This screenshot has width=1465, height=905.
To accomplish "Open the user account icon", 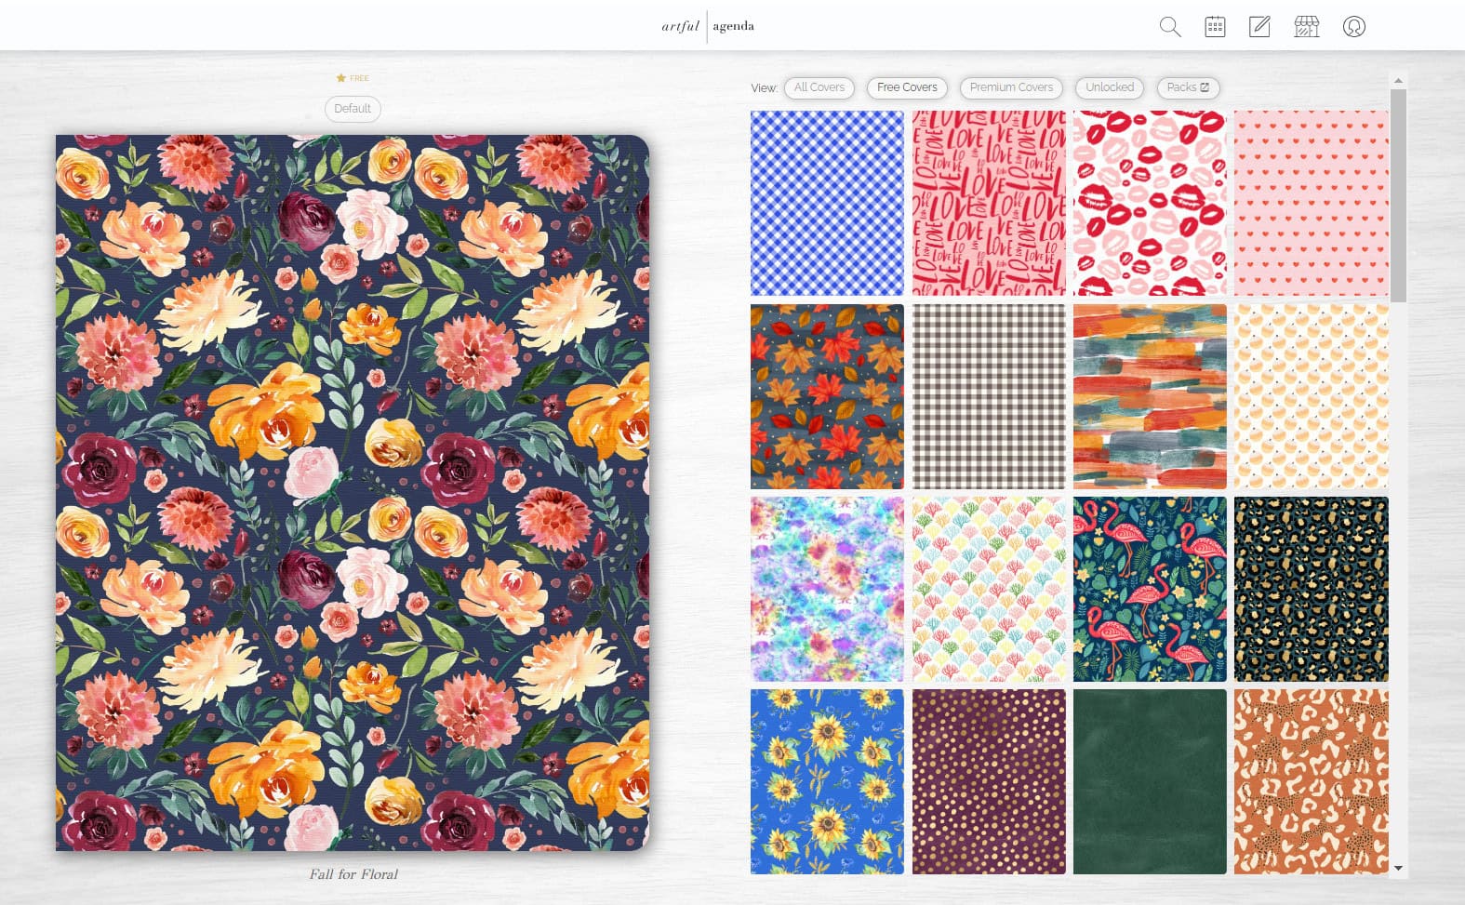I will (1354, 27).
